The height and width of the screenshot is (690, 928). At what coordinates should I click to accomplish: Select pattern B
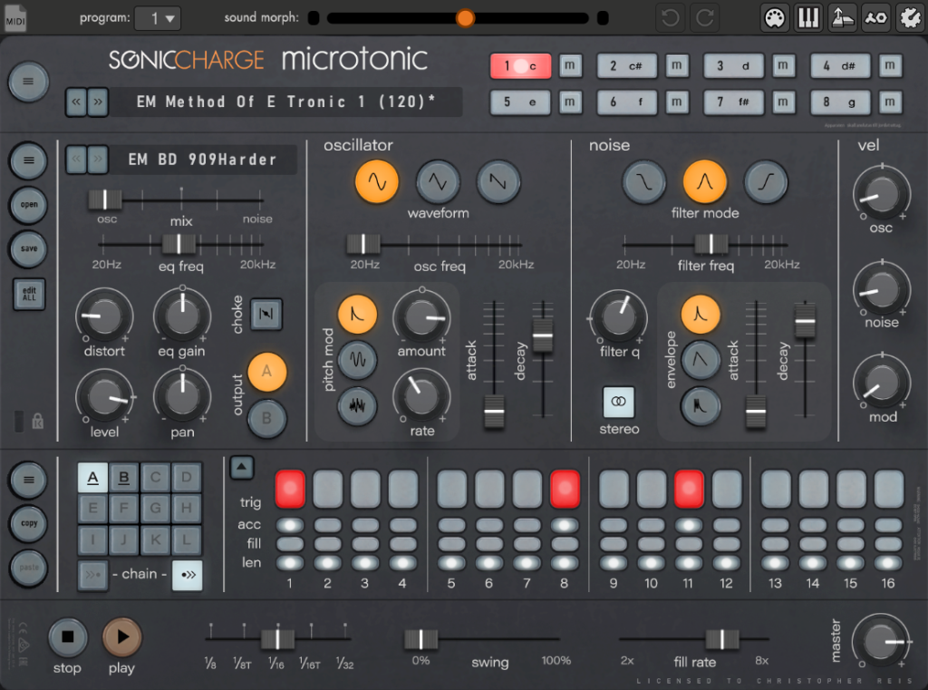tap(123, 477)
